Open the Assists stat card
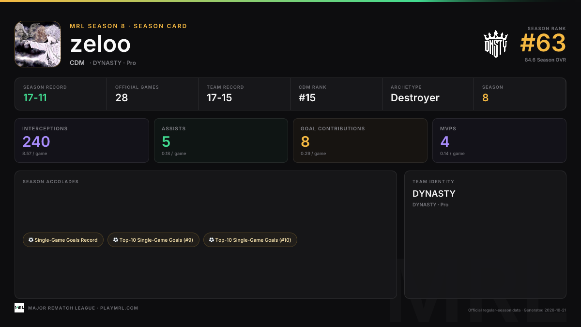 tap(221, 140)
